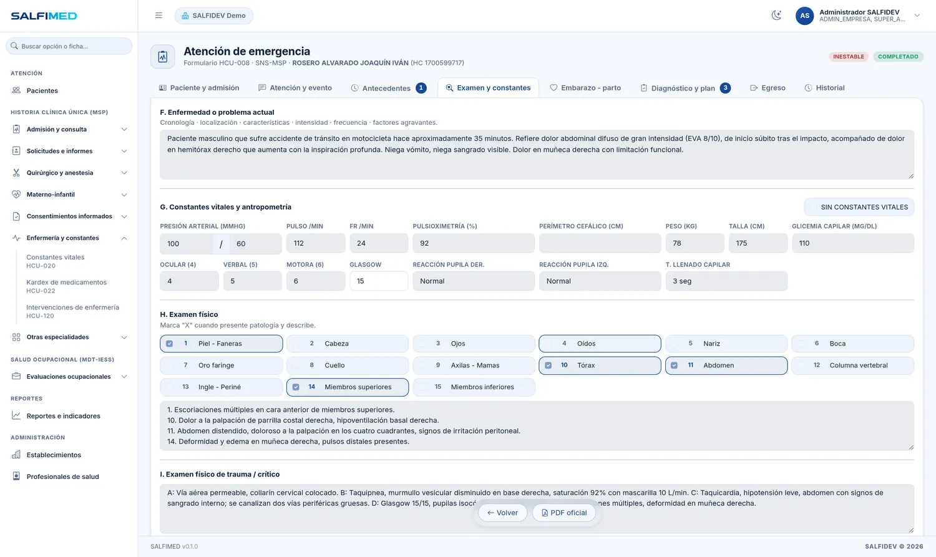The height and width of the screenshot is (557, 936).
Task: Toggle the Sin constantes vitales checkbox
Action: (812, 207)
